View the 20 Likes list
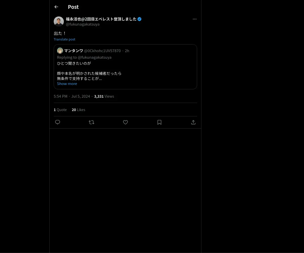304x253 pixels. point(79,110)
